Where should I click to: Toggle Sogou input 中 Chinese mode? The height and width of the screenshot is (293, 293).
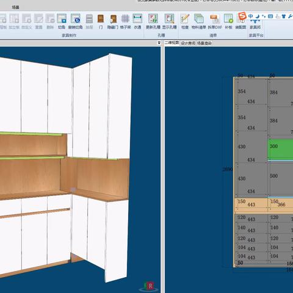[251, 16]
